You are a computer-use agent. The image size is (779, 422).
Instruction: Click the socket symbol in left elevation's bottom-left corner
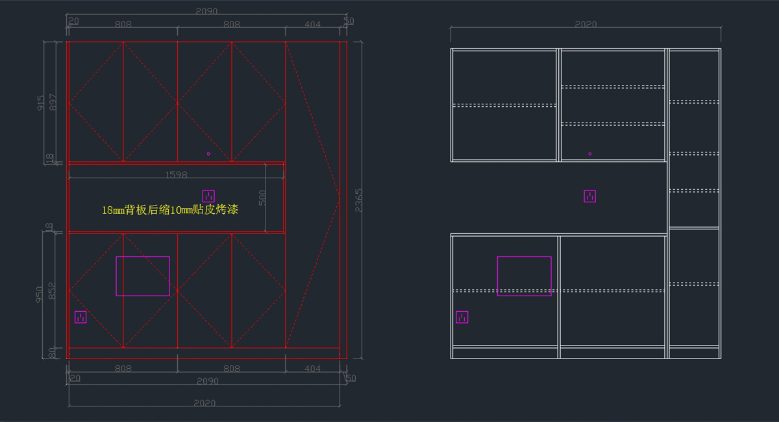[x=80, y=317]
